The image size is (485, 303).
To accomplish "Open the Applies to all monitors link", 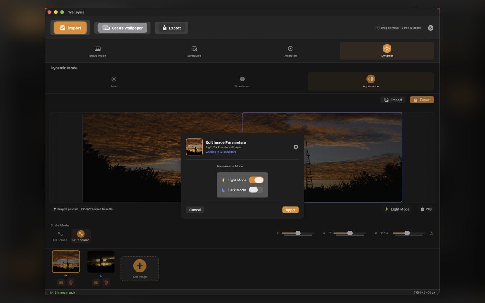I will (221, 152).
